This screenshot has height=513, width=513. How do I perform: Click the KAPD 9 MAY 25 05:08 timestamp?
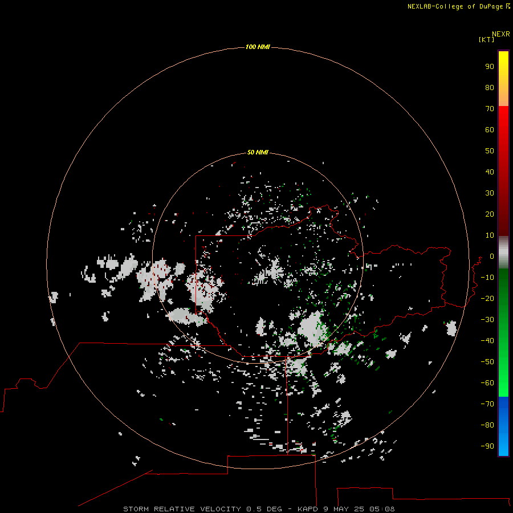coord(346,509)
